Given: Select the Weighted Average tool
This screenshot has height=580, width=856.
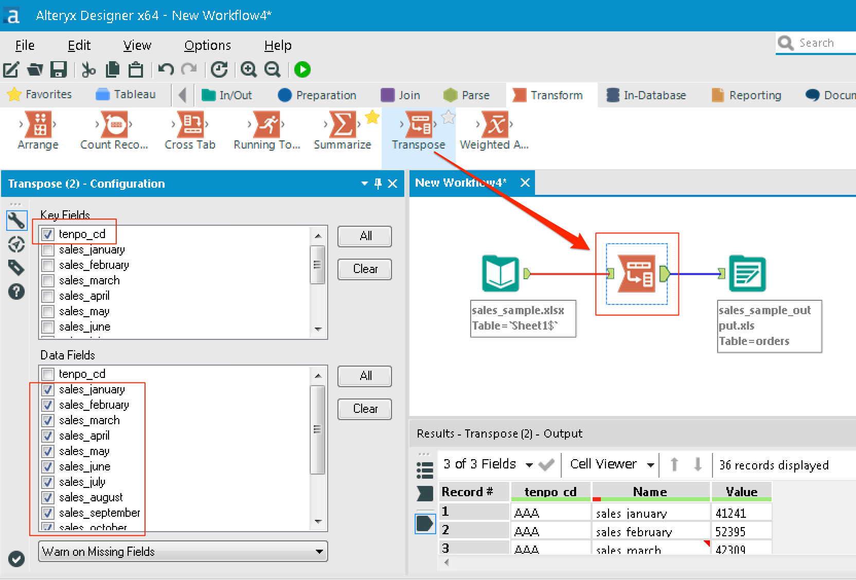Looking at the screenshot, I should pos(494,131).
